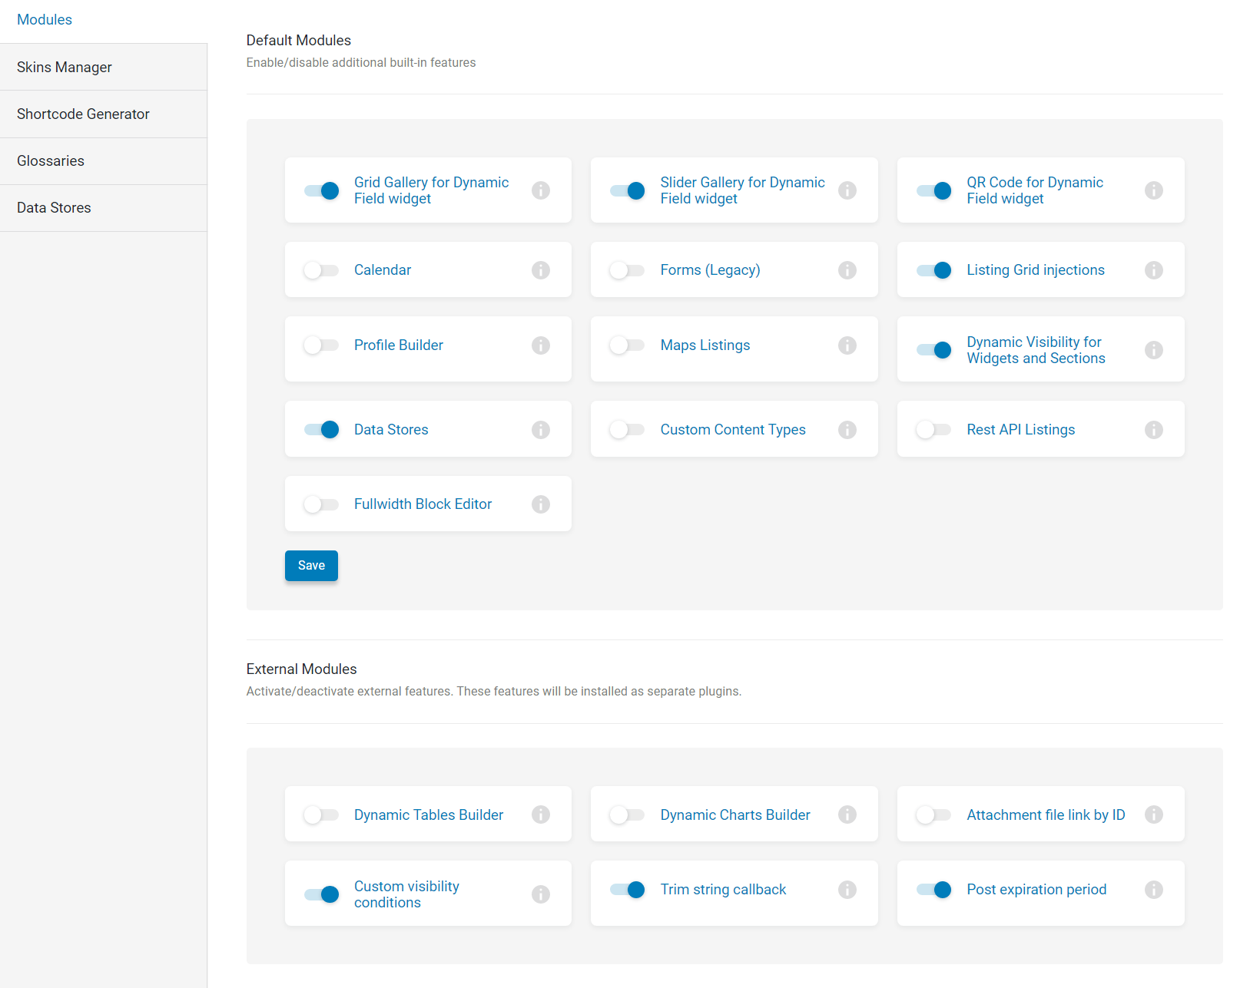This screenshot has width=1250, height=988.
Task: Click the info icon next to Grid Gallery for Dynamic Field widget
Action: coord(541,190)
